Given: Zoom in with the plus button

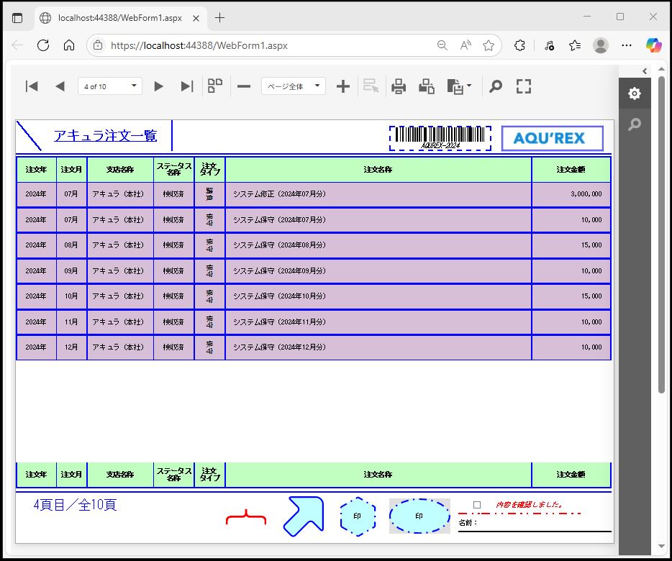Looking at the screenshot, I should 343,86.
